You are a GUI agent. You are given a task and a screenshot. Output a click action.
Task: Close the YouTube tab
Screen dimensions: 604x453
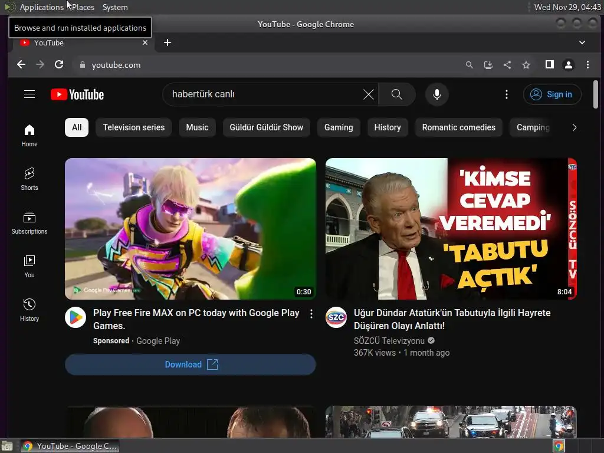point(145,42)
